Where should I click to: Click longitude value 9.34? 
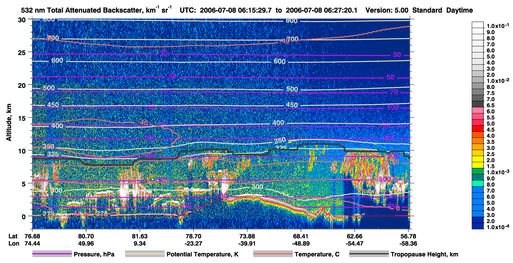(x=139, y=243)
